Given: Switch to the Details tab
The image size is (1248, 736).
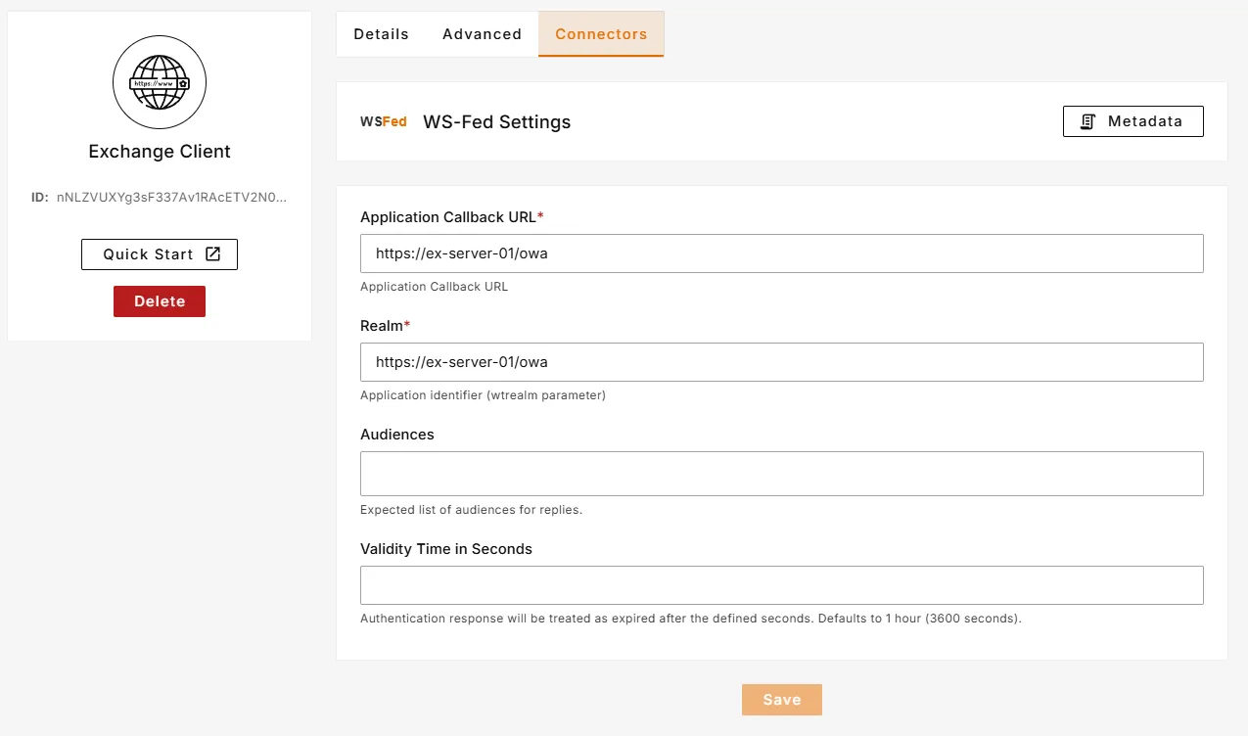Looking at the screenshot, I should (x=381, y=34).
